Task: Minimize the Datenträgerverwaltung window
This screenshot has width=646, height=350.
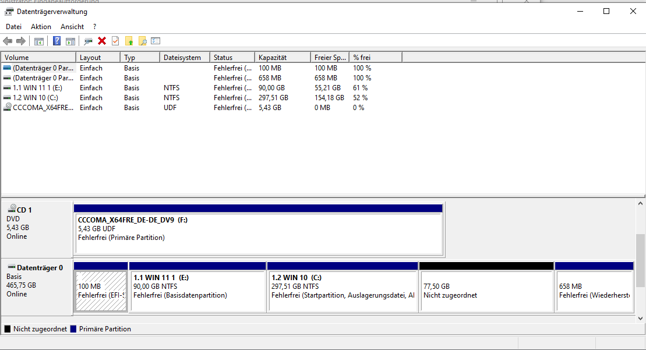Action: (580, 12)
